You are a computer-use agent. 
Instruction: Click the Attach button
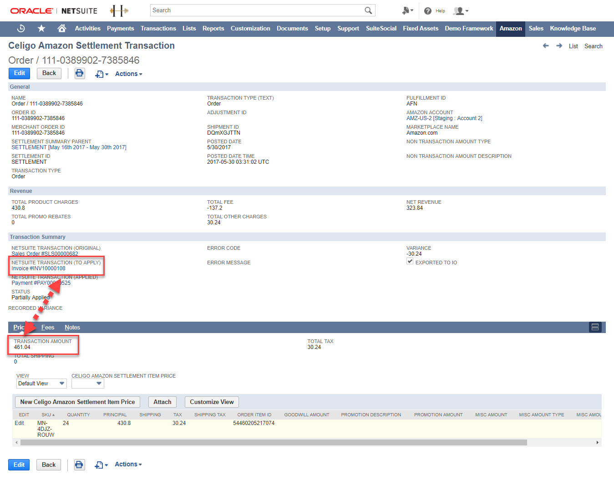click(162, 402)
